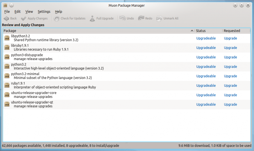Click Upgradeable status of python3.2 row
The height and width of the screenshot is (151, 254).
pos(206,67)
